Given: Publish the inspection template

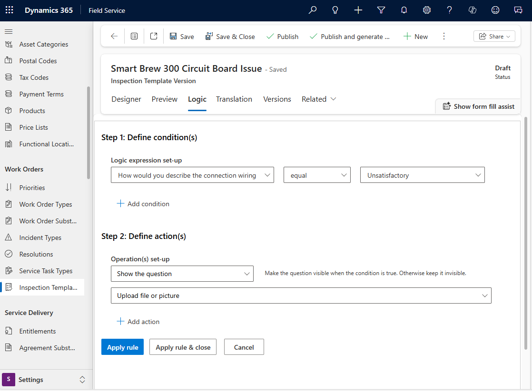Looking at the screenshot, I should coord(282,36).
